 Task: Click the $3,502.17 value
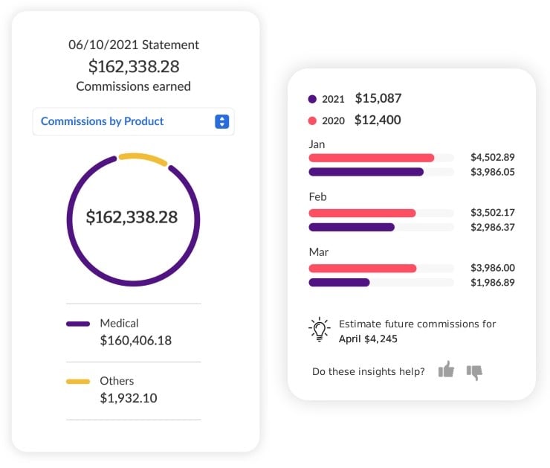tap(493, 212)
